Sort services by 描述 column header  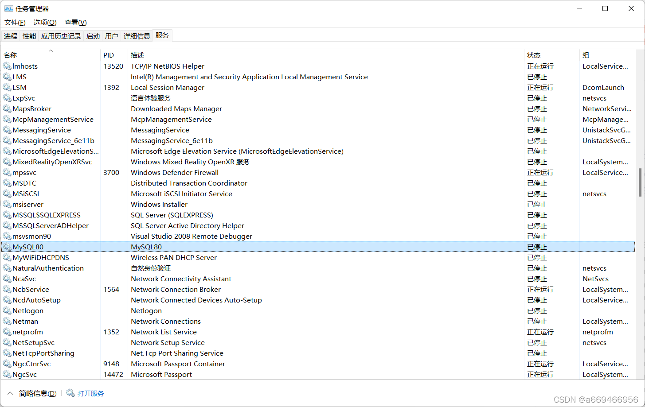(x=326, y=55)
